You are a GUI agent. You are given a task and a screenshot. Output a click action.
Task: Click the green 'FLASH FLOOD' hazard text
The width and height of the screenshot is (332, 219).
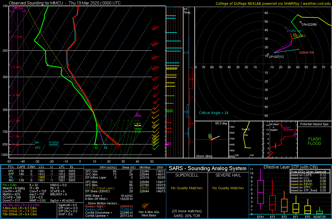315,141
